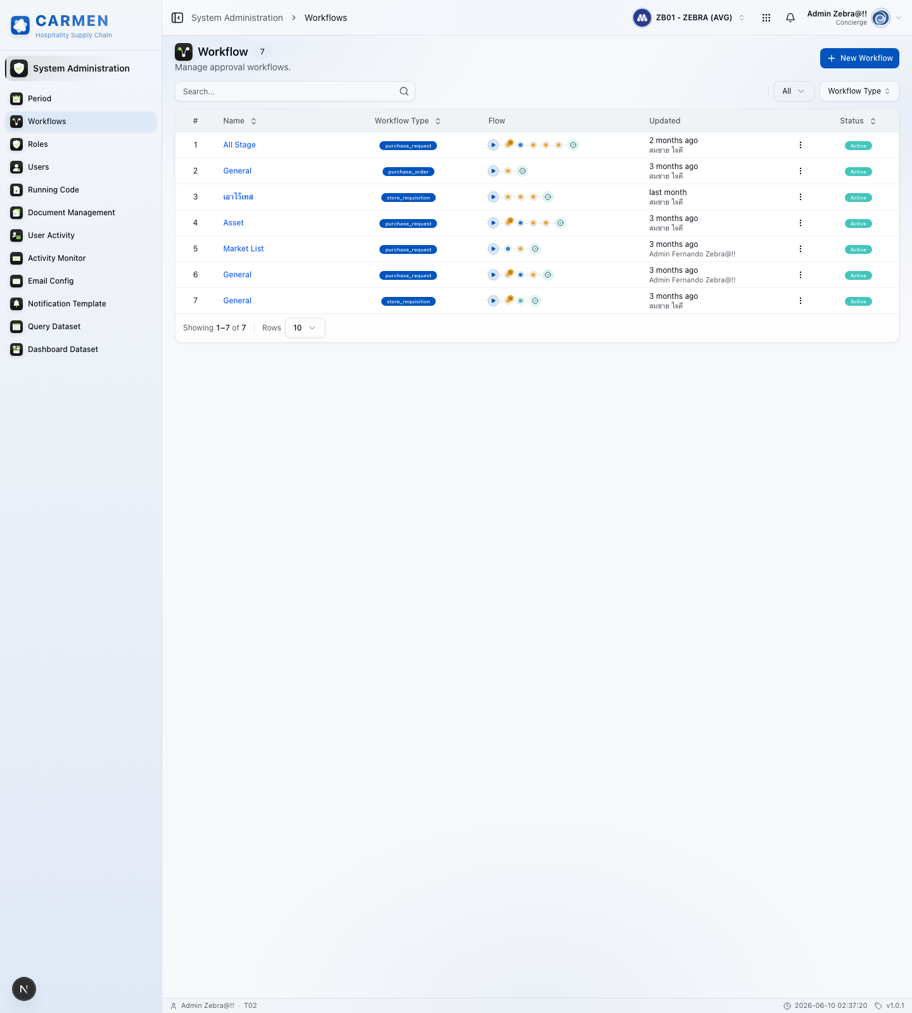Open the rows per page dropdown
The height and width of the screenshot is (1013, 912).
(x=305, y=328)
